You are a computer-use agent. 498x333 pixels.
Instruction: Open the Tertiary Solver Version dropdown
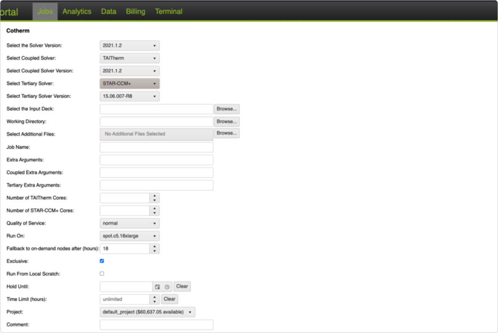tap(130, 96)
